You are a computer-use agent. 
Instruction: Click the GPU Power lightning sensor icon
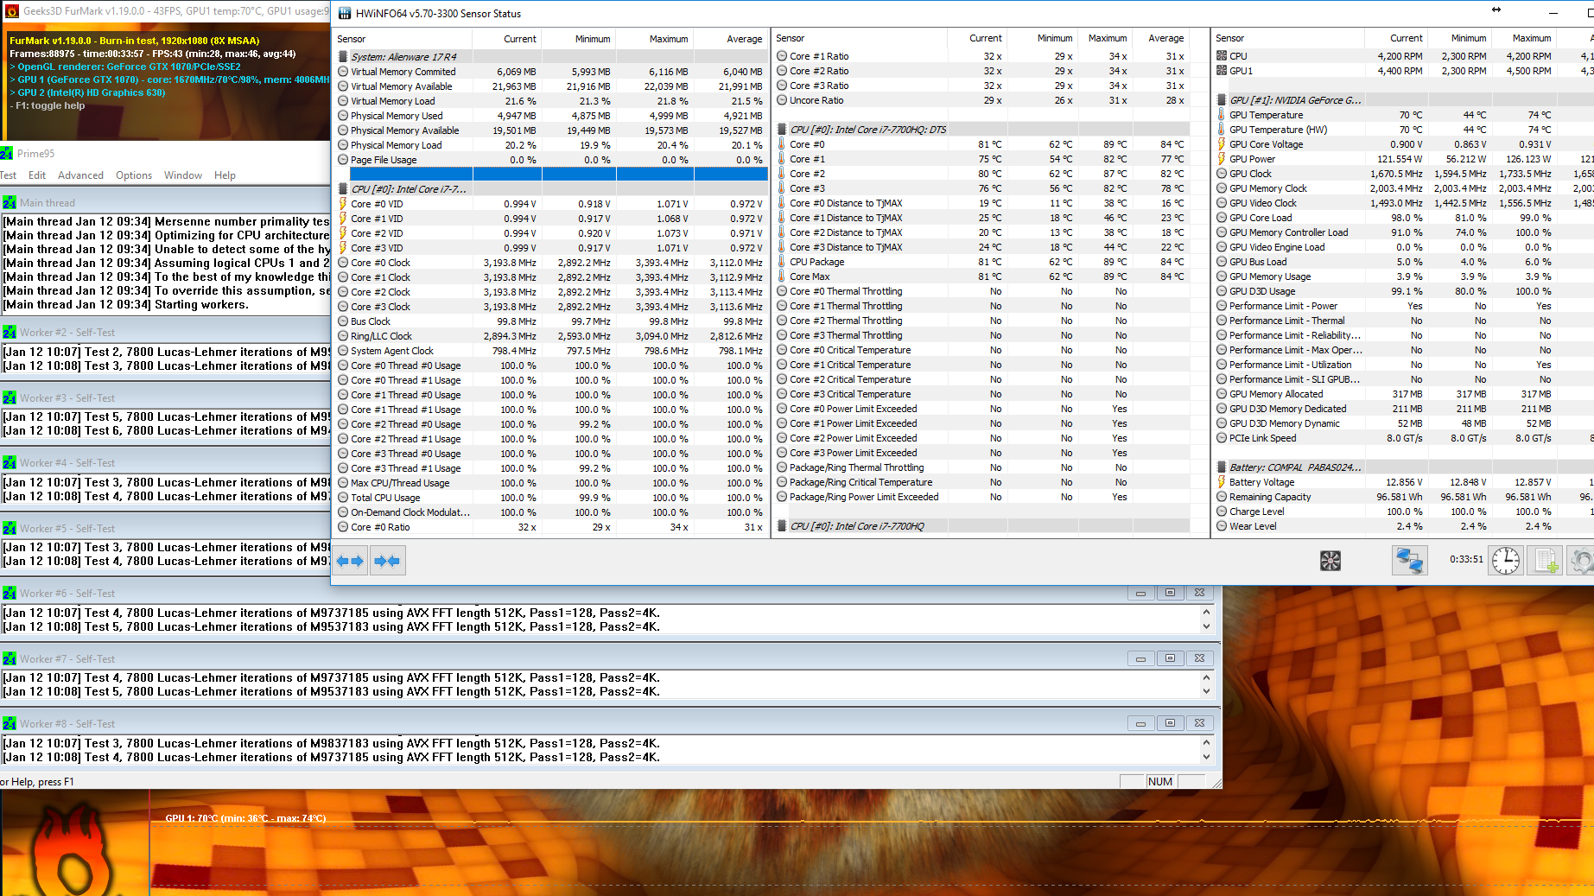click(1222, 159)
